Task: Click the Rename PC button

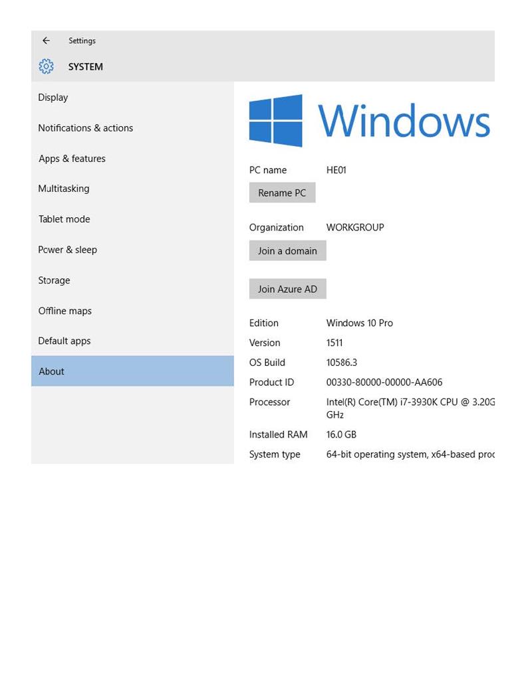Action: [282, 193]
